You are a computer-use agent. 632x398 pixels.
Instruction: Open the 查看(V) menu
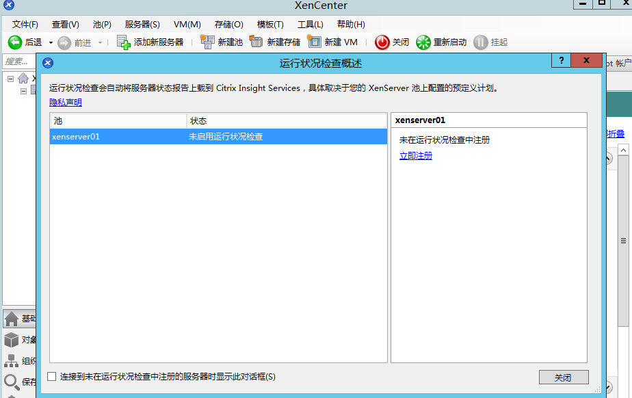pyautogui.click(x=65, y=25)
